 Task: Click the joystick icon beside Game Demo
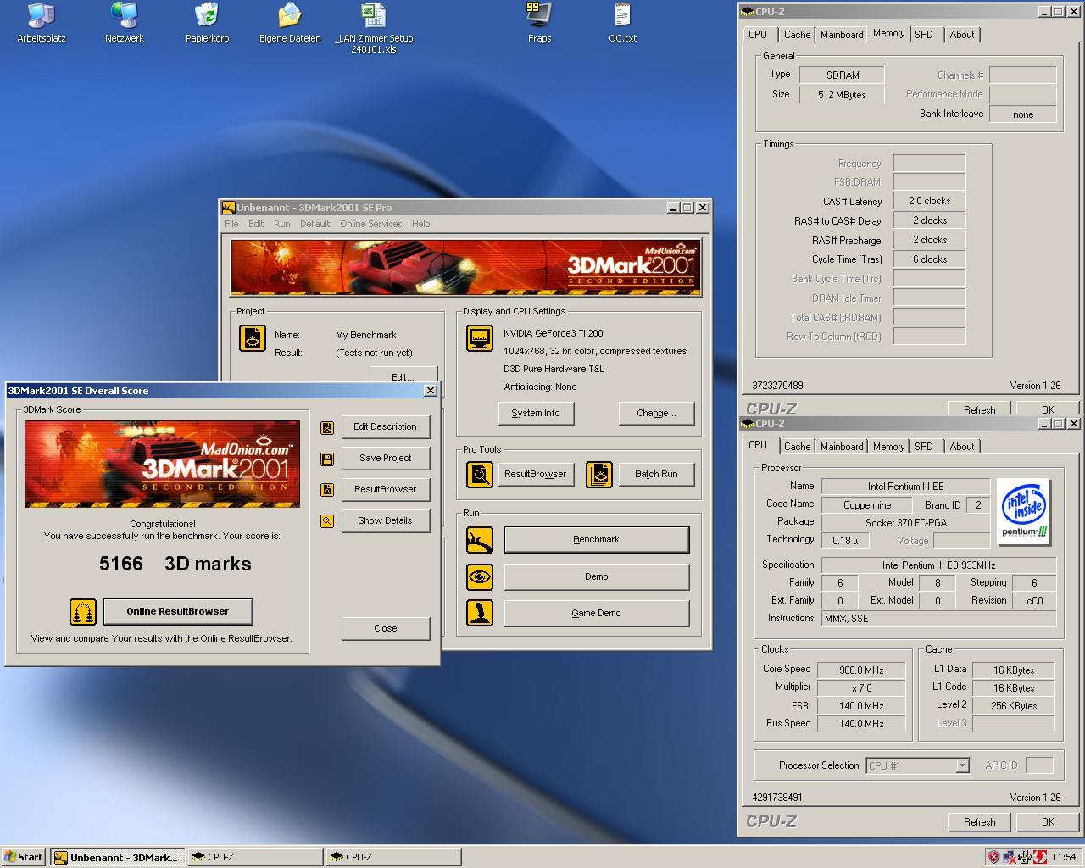480,613
